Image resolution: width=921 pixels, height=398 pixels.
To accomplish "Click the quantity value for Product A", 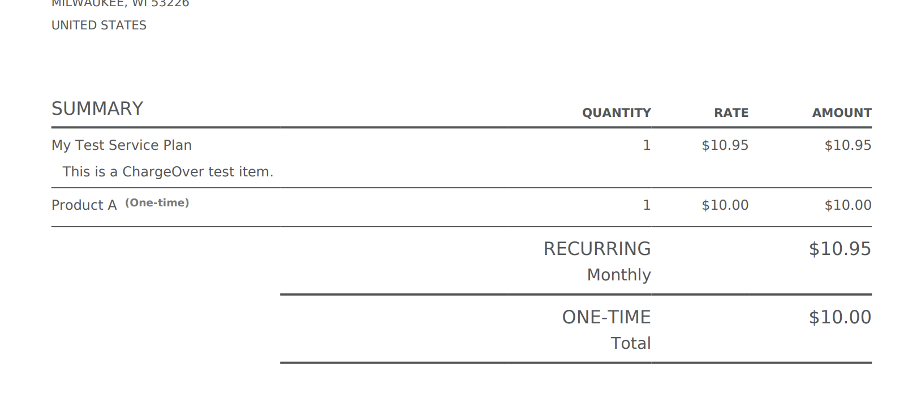I will pos(647,205).
